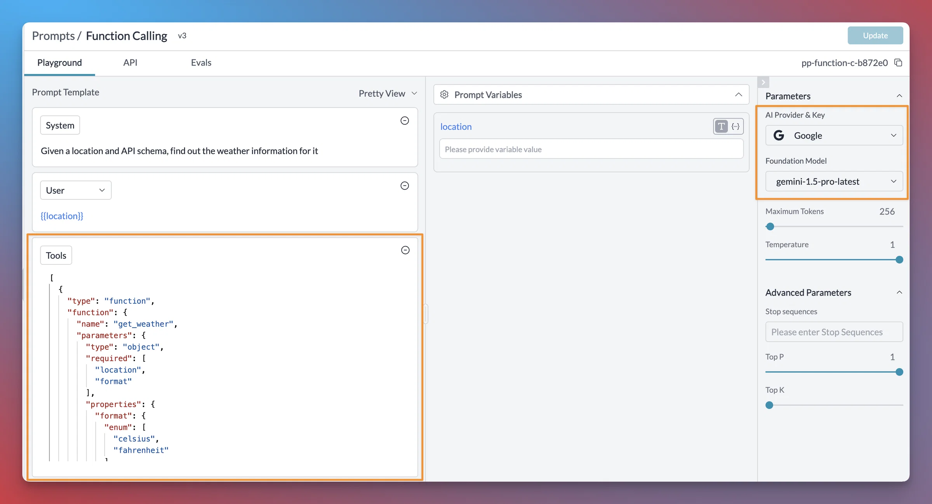Screen dimensions: 932x504
Task: Click the "required" key in tools JSON
Action: coord(108,358)
